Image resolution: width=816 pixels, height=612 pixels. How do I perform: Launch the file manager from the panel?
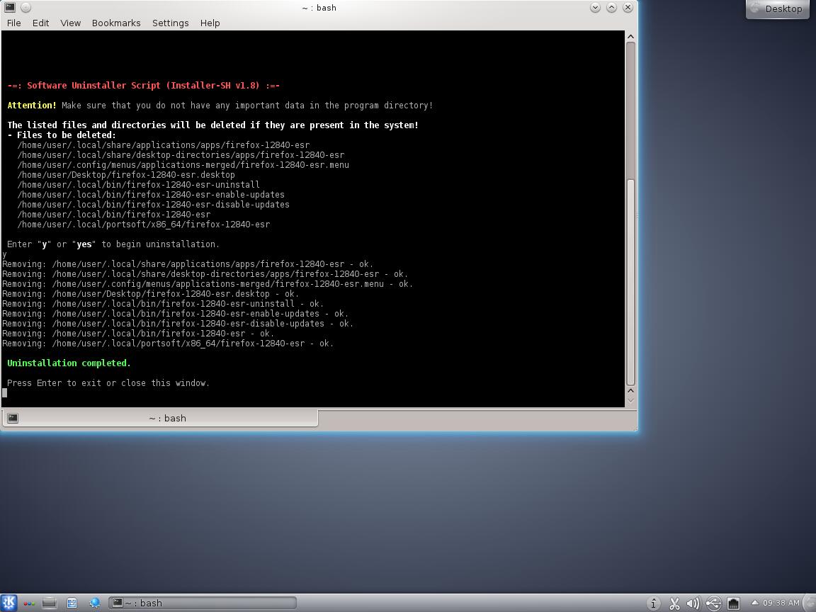click(x=72, y=603)
